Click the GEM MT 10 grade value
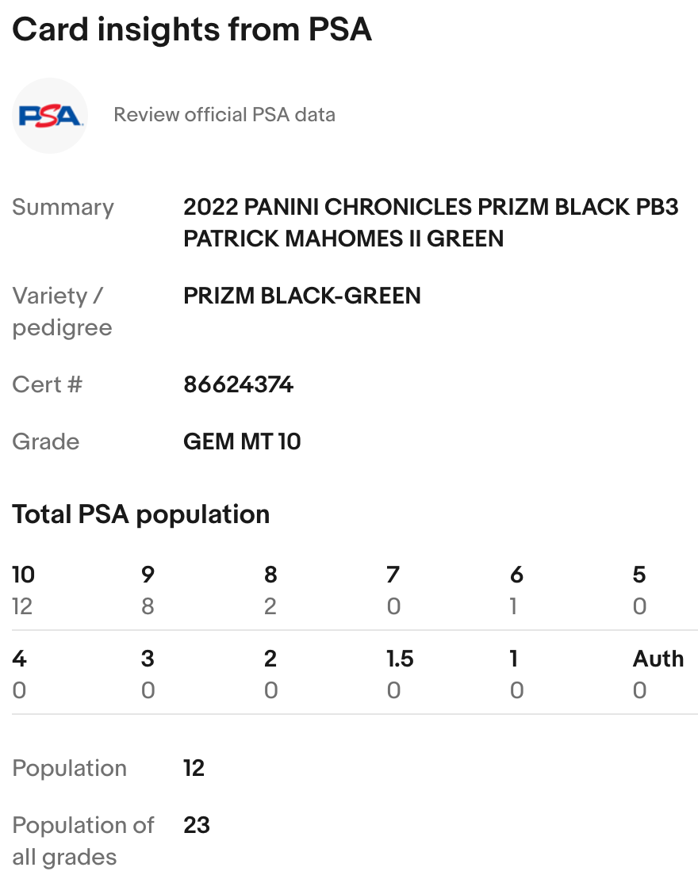This screenshot has width=698, height=894. pos(242,441)
